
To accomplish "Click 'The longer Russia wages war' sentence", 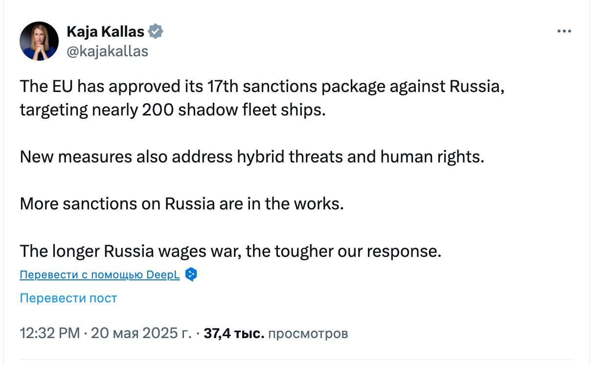I will [230, 251].
